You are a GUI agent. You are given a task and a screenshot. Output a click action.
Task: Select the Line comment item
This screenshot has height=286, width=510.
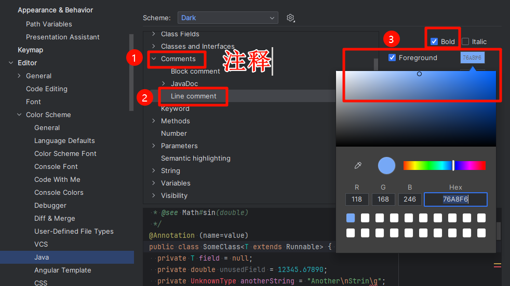point(194,96)
